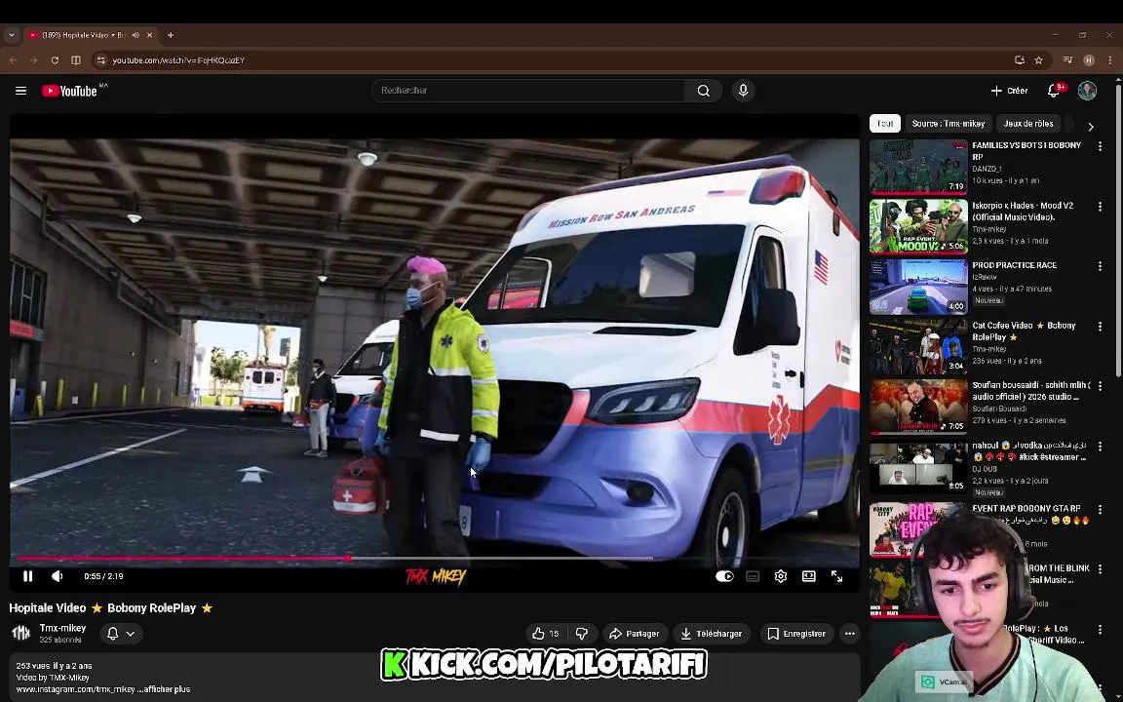Open FAMILIES VS BOTS video thumbnail

pos(918,167)
